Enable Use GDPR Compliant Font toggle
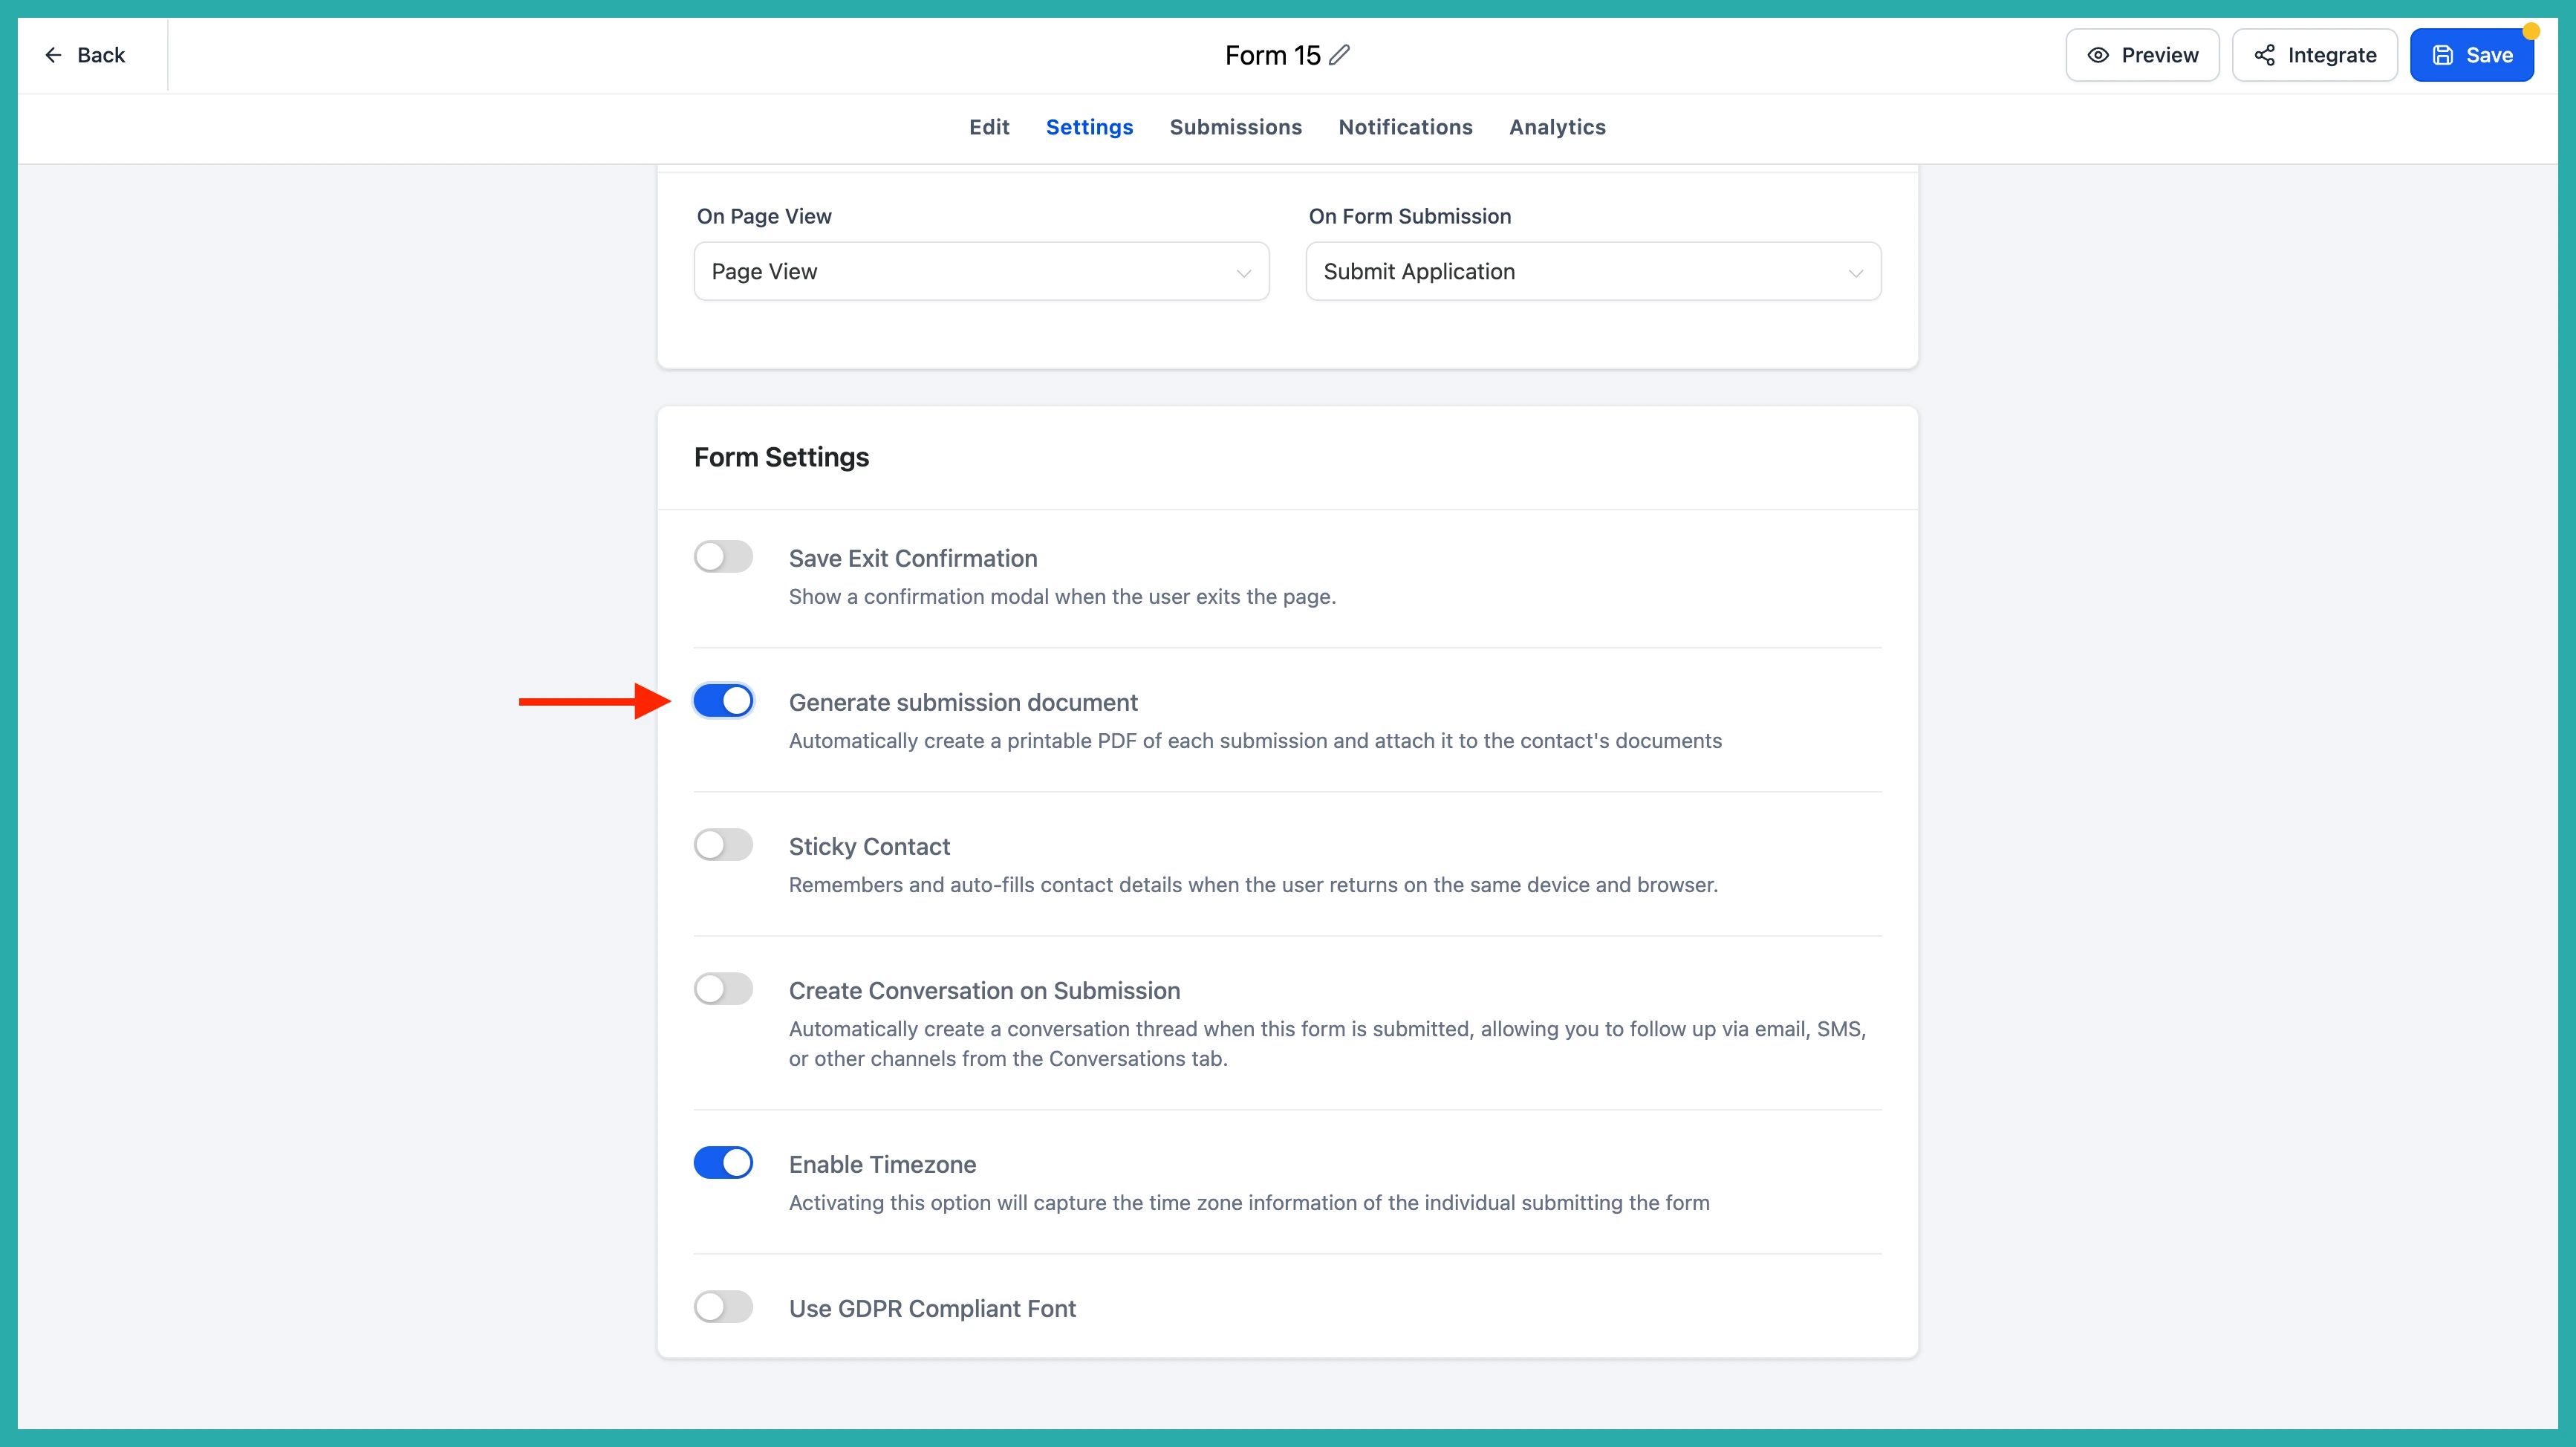2576x1447 pixels. point(723,1307)
